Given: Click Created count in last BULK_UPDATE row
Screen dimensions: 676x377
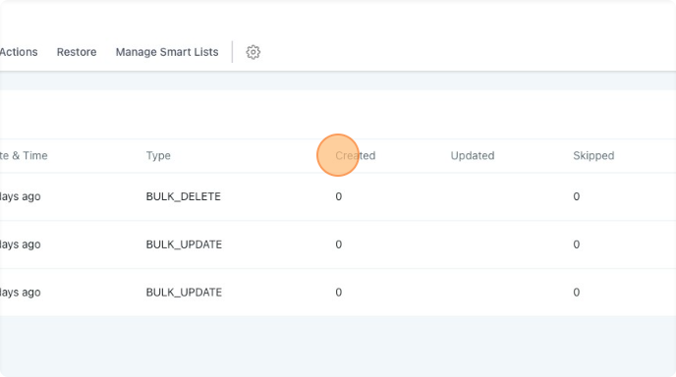Looking at the screenshot, I should click(x=338, y=293).
